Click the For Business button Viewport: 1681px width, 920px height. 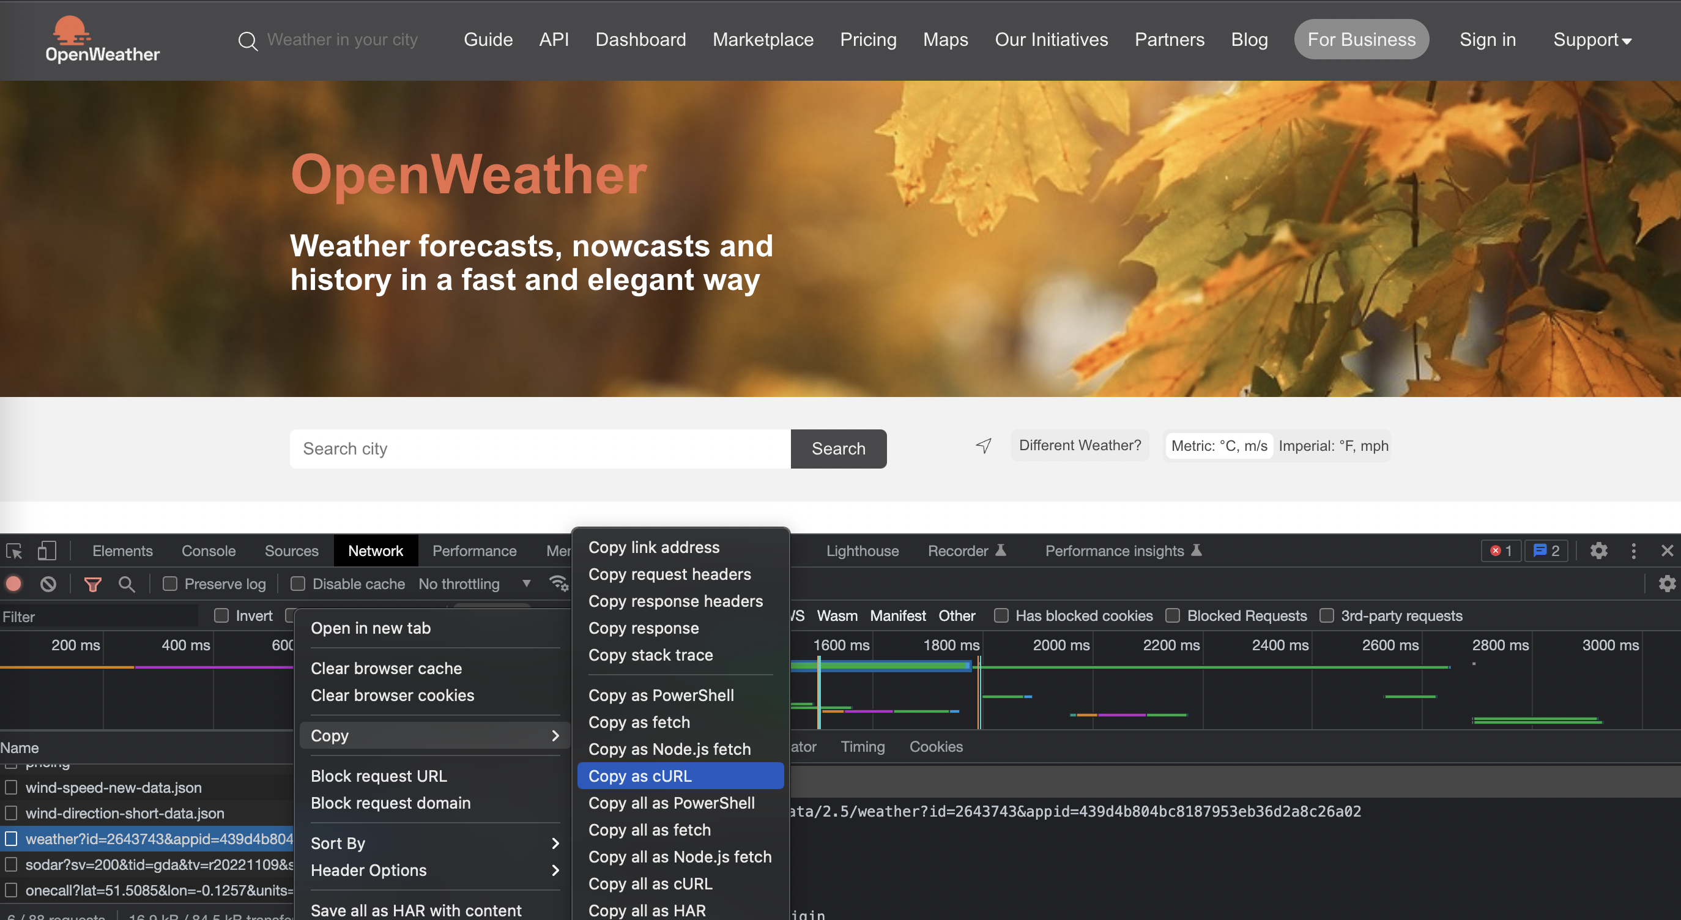pos(1361,39)
